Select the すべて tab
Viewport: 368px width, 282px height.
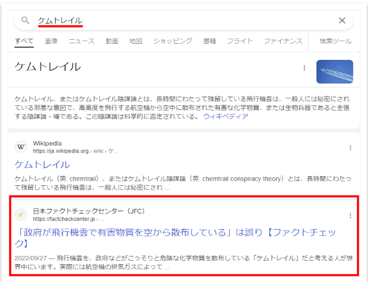coord(24,41)
